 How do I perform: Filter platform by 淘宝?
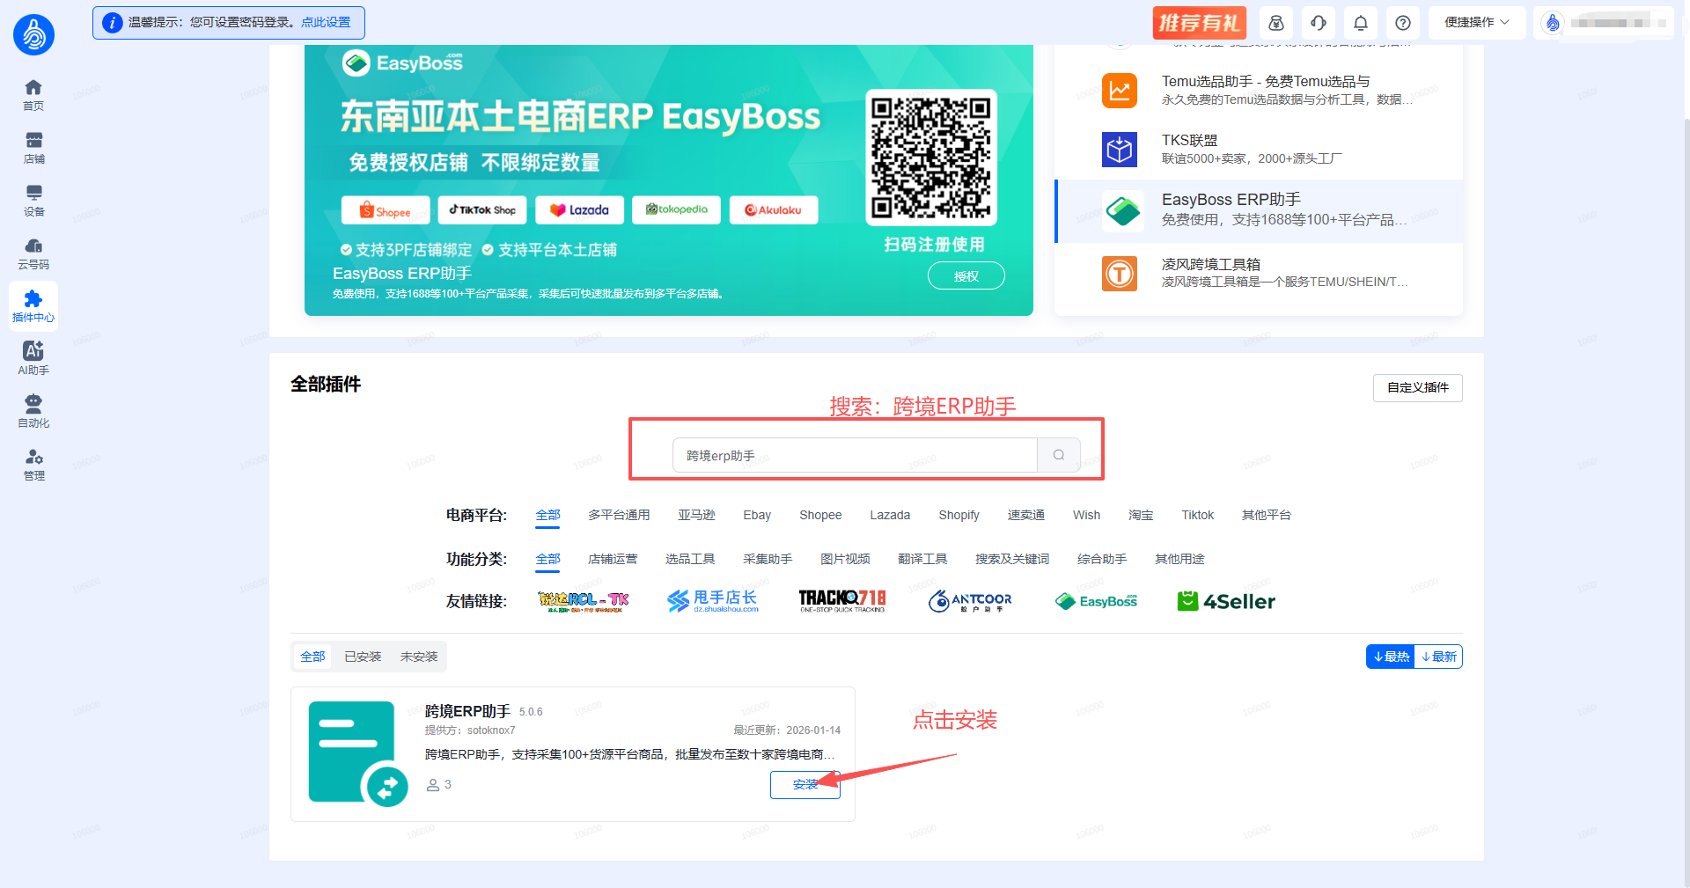coord(1141,515)
